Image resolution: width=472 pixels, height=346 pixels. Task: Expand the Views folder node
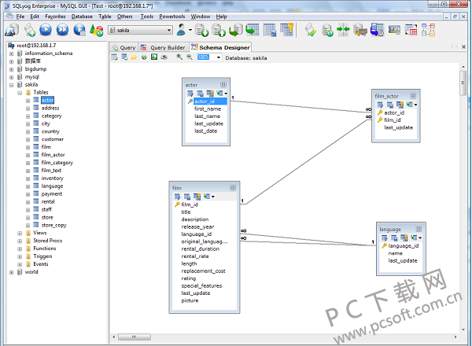pyautogui.click(x=20, y=234)
